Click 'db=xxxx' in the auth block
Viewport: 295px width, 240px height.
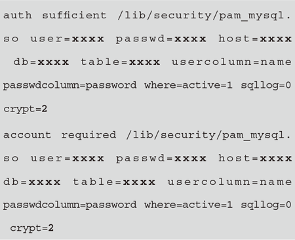point(41,62)
